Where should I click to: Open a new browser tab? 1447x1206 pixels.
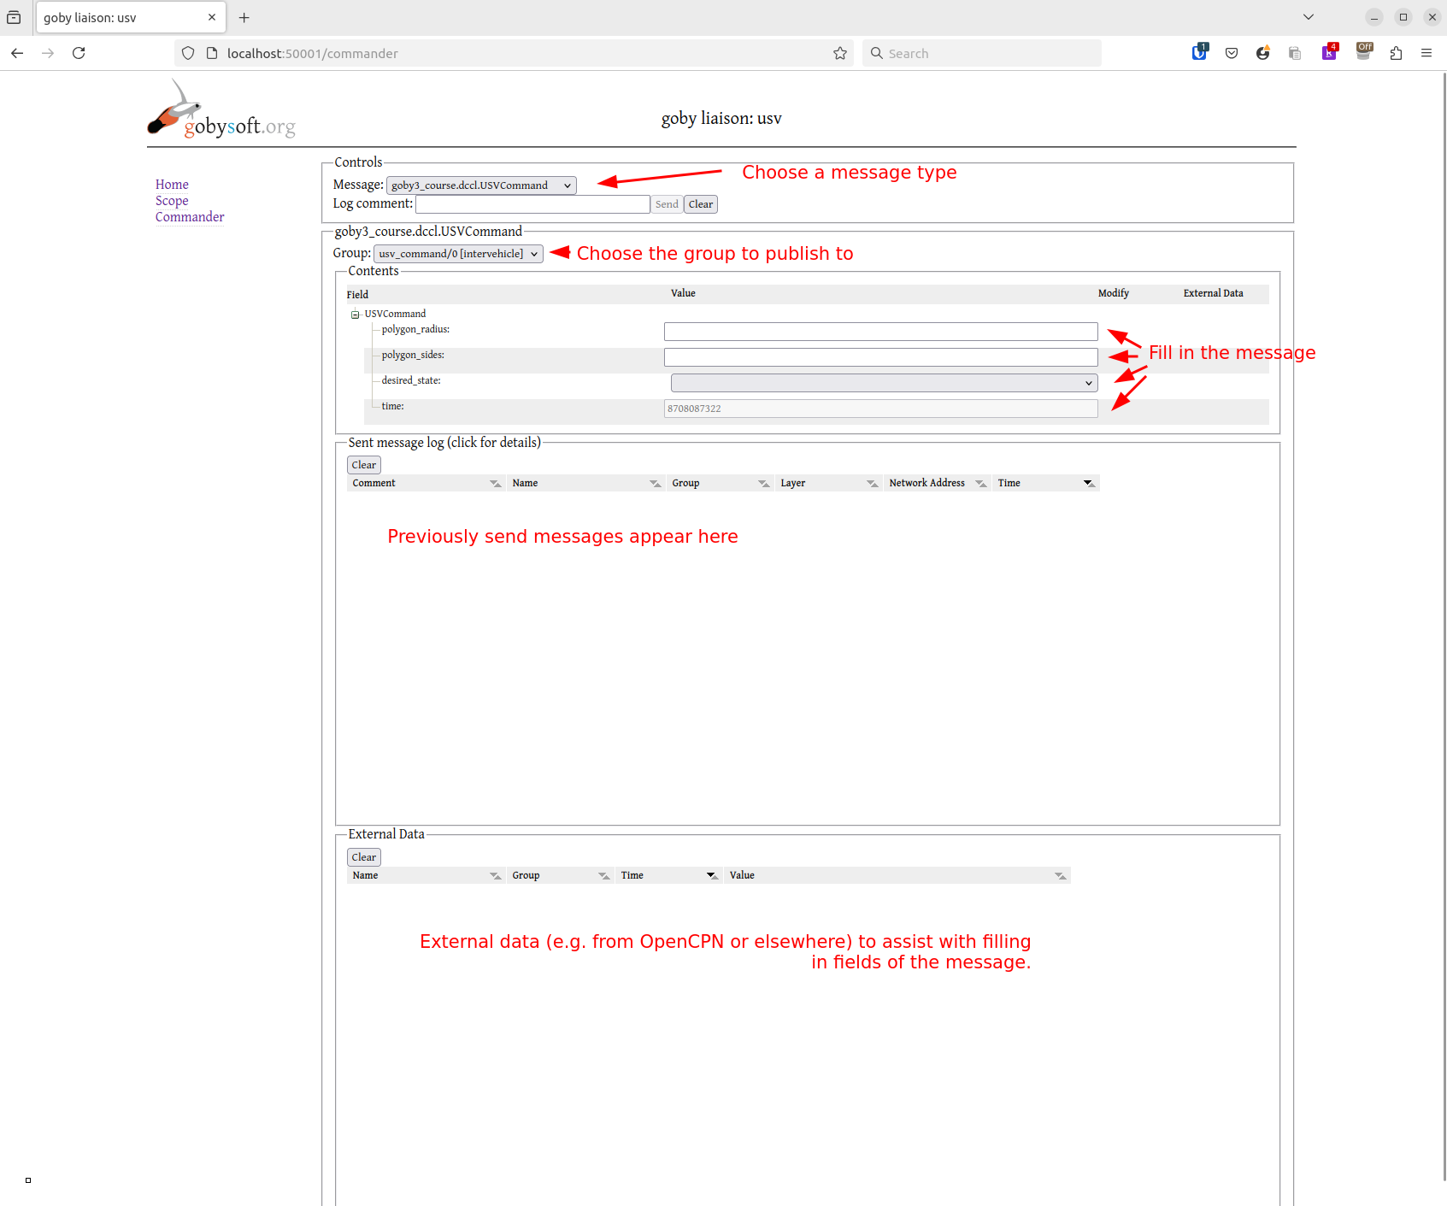244,17
